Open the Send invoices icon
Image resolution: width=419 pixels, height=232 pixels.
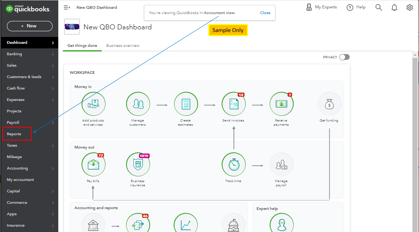(233, 104)
